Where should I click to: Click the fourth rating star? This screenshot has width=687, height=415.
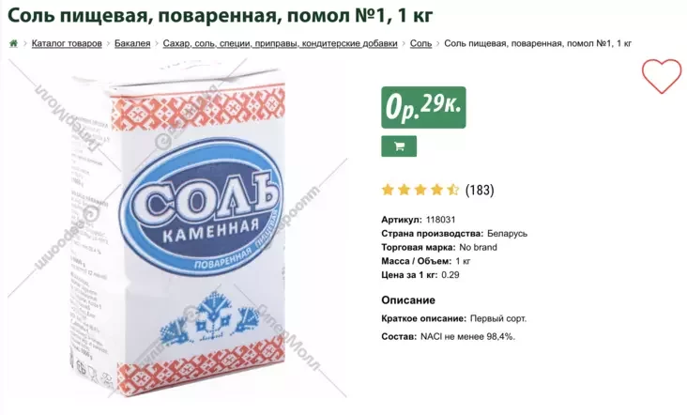[x=436, y=190]
